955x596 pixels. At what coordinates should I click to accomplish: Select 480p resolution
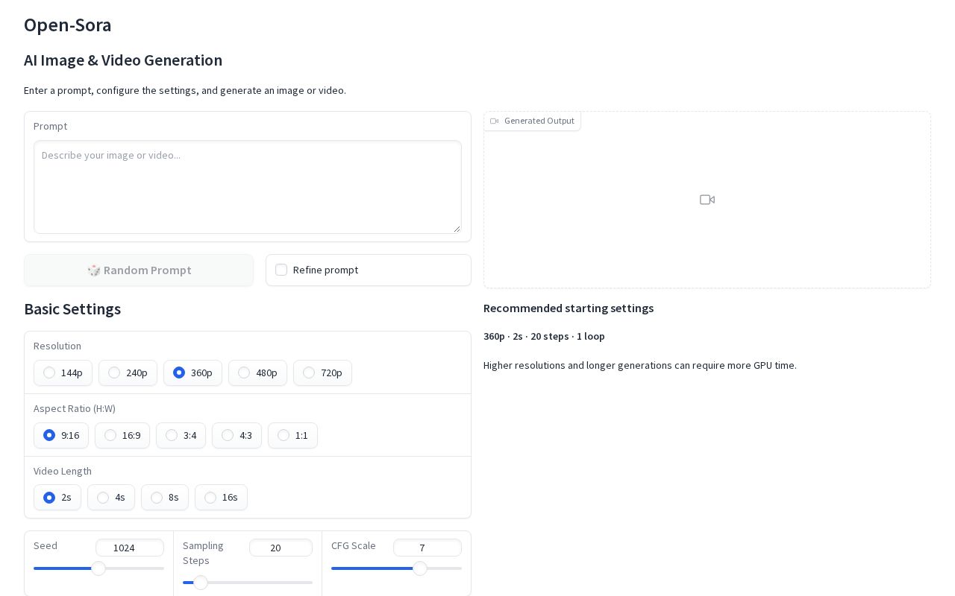click(257, 372)
